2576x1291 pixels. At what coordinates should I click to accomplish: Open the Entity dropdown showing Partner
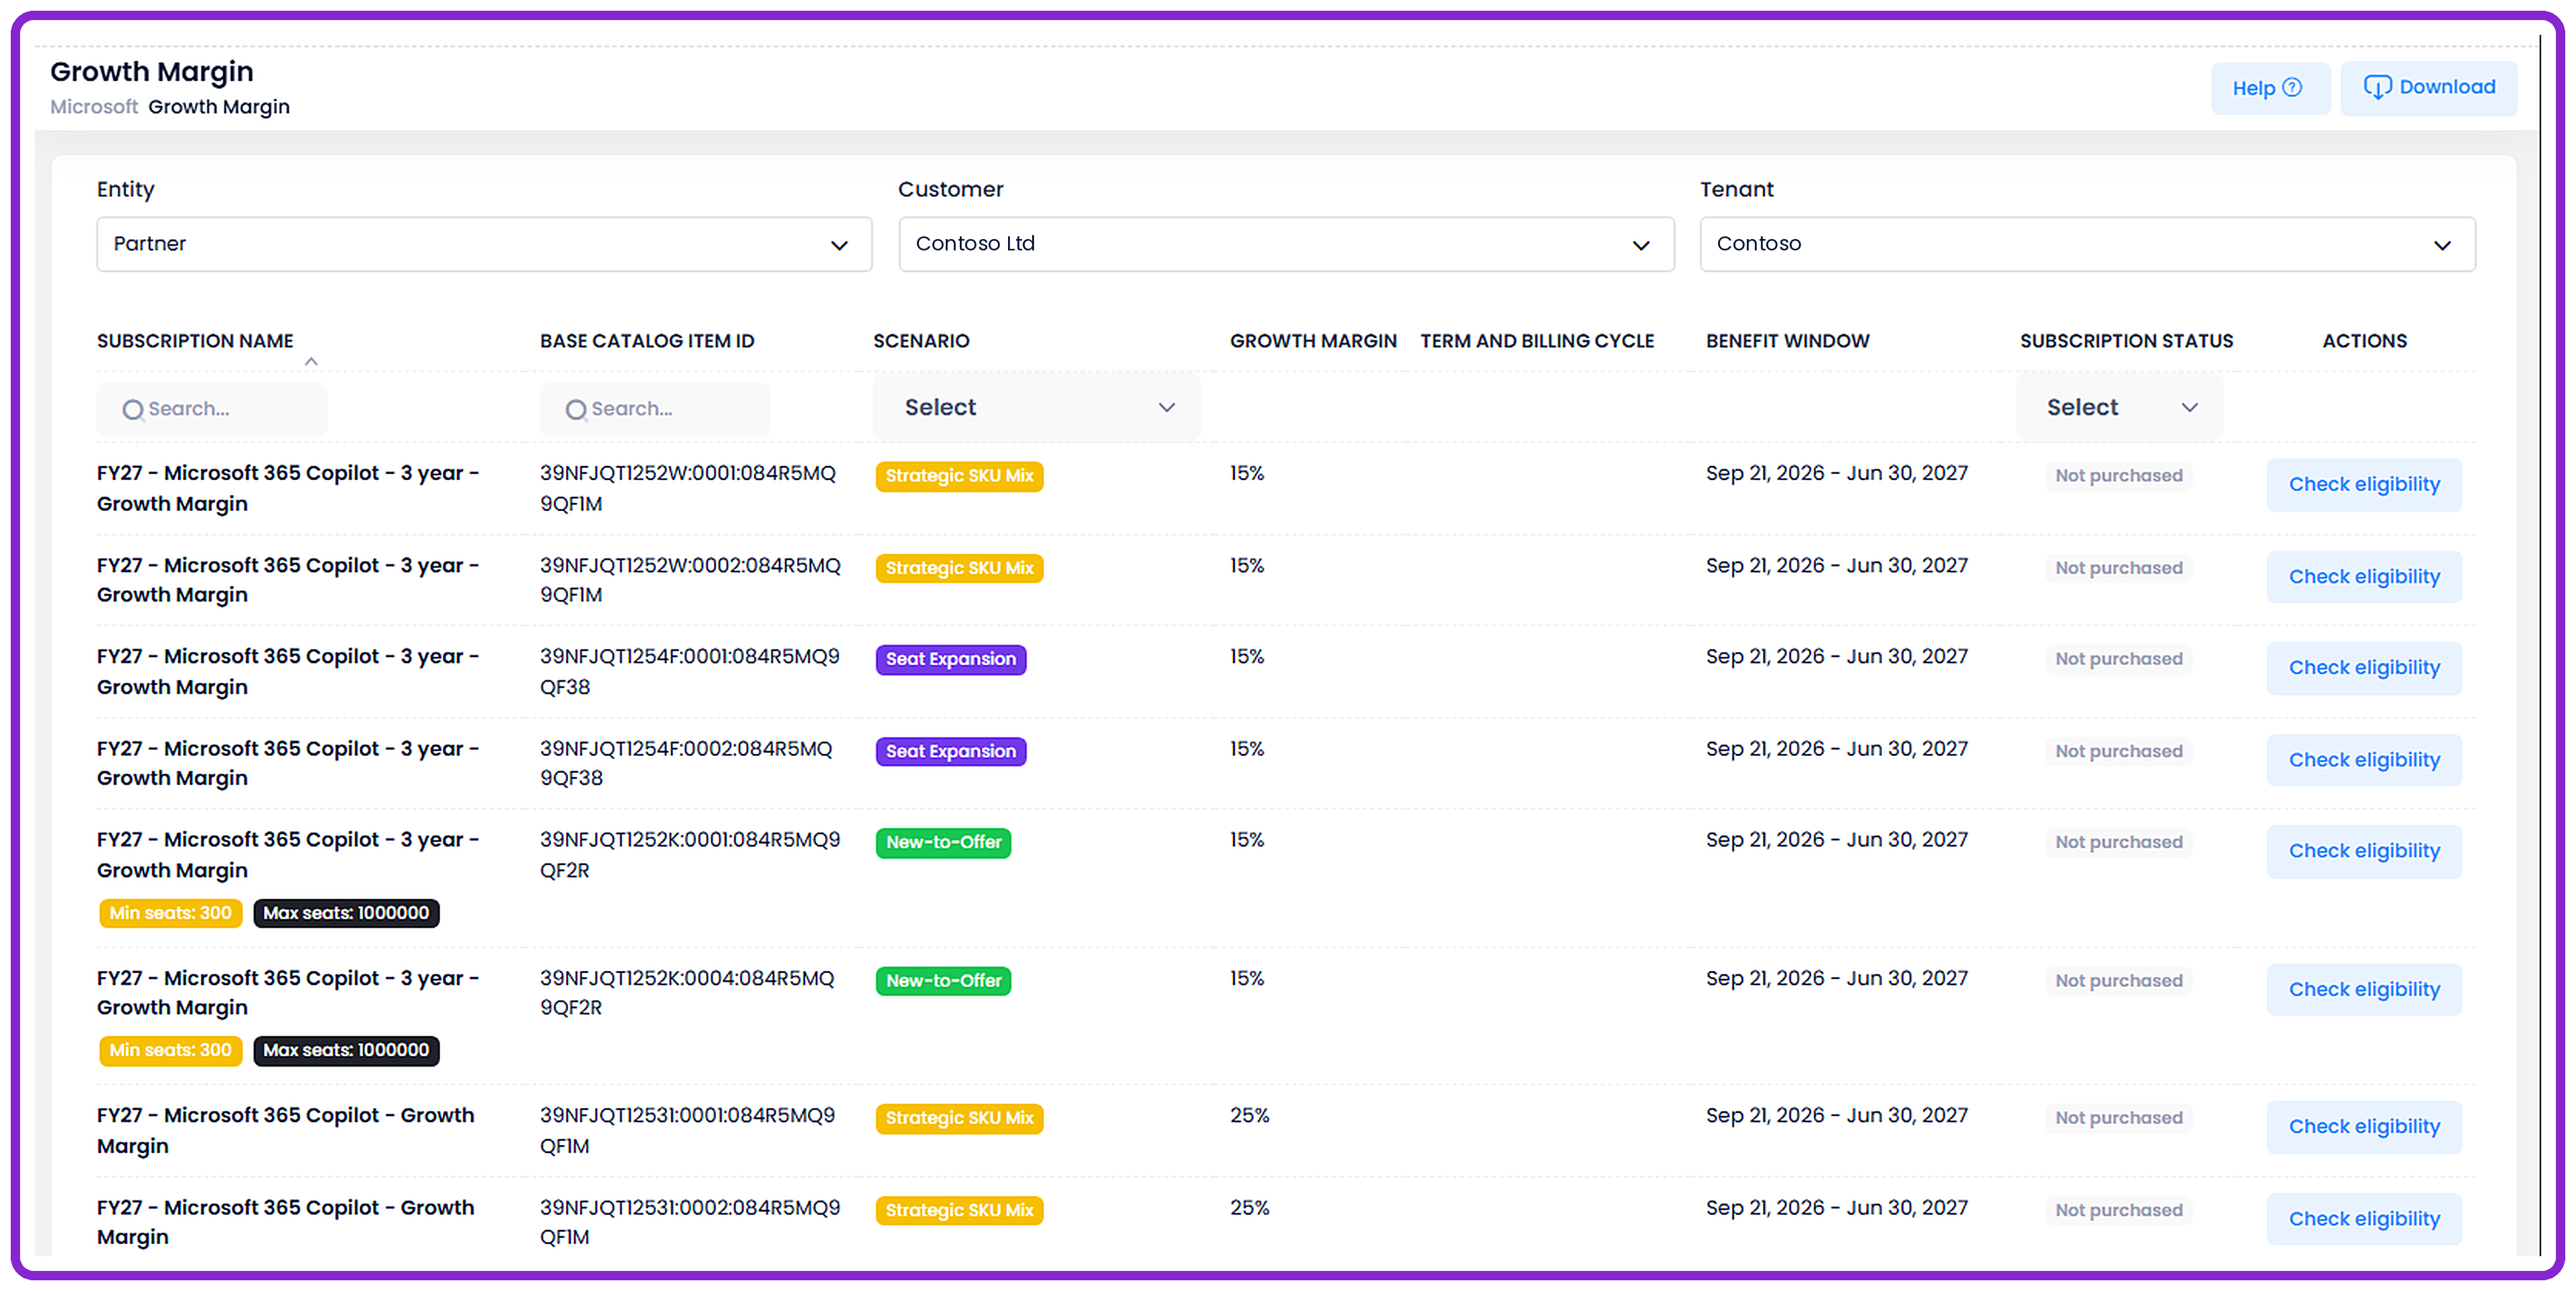coord(484,244)
